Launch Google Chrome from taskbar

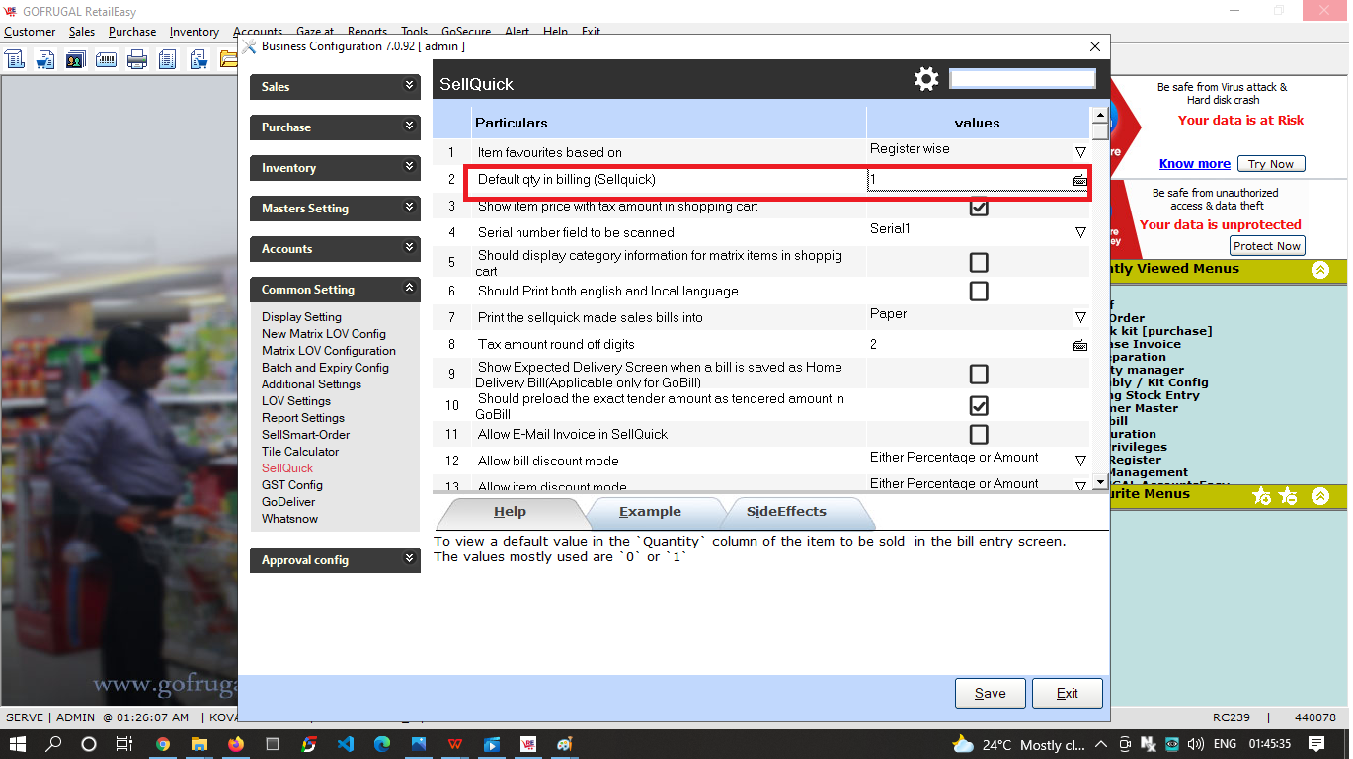click(x=162, y=744)
